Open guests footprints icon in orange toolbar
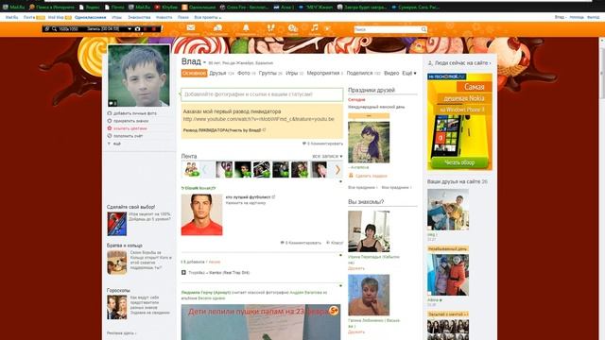 pos(271,27)
